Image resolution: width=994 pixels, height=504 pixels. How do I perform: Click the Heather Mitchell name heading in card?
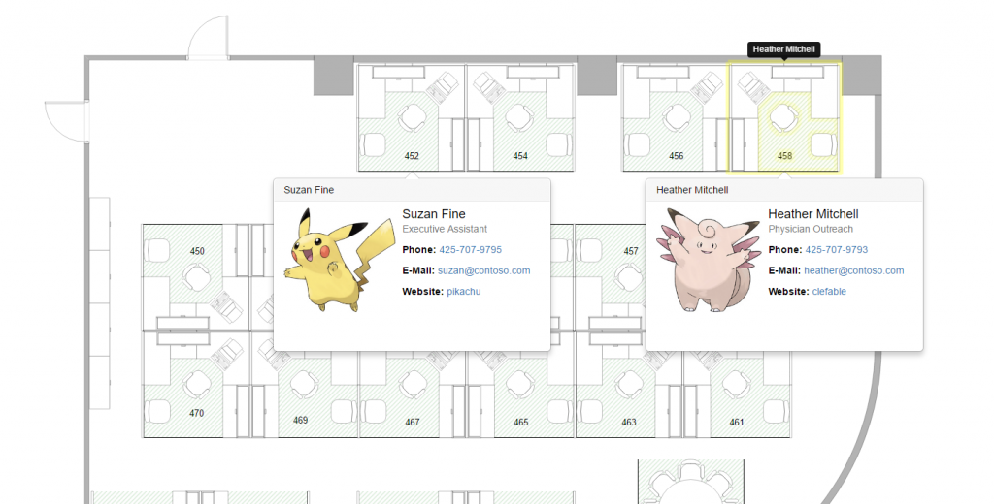tap(813, 214)
